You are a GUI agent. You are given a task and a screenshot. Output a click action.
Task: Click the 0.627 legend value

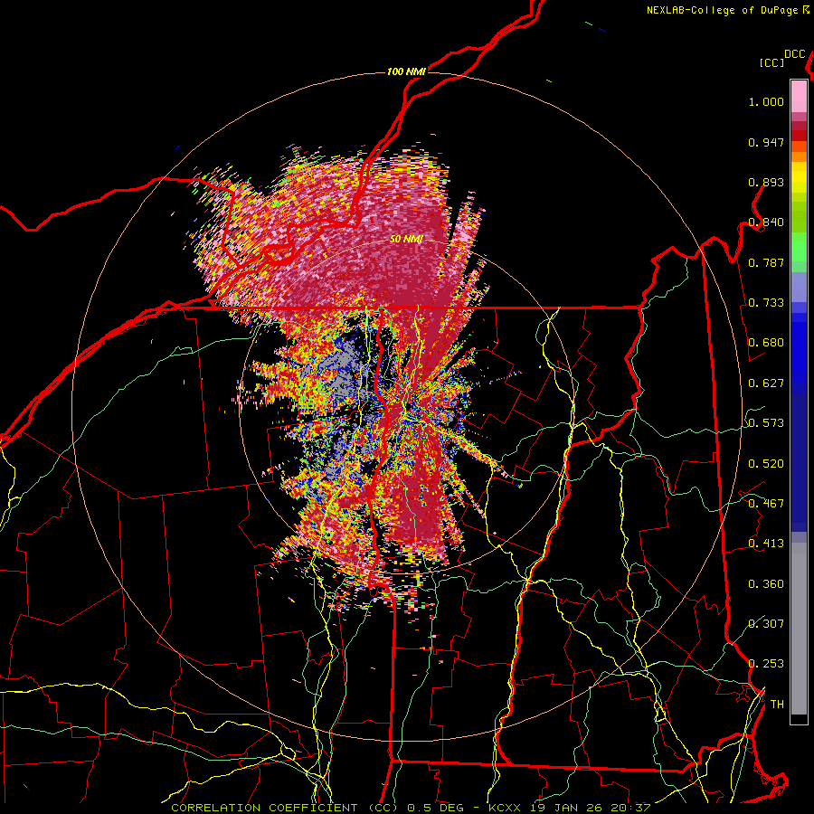pyautogui.click(x=766, y=383)
